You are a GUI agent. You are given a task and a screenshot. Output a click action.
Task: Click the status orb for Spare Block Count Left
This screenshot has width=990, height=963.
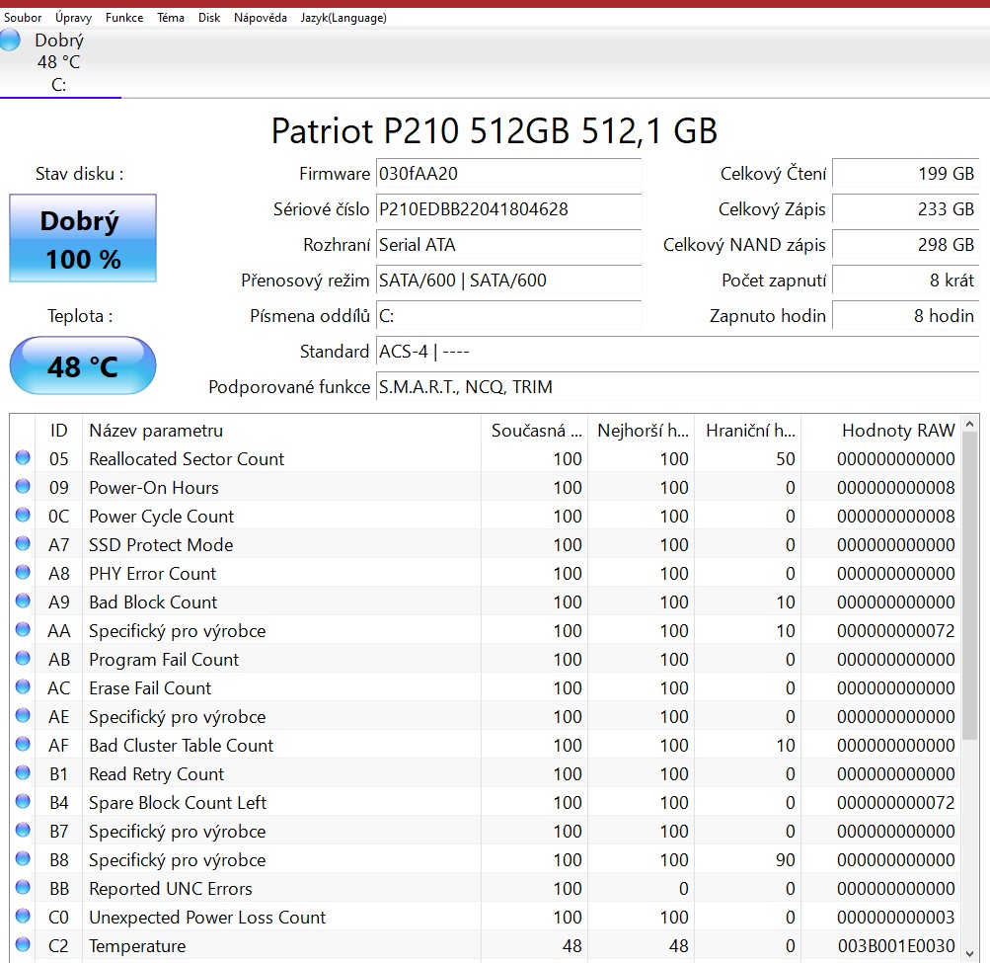point(22,802)
